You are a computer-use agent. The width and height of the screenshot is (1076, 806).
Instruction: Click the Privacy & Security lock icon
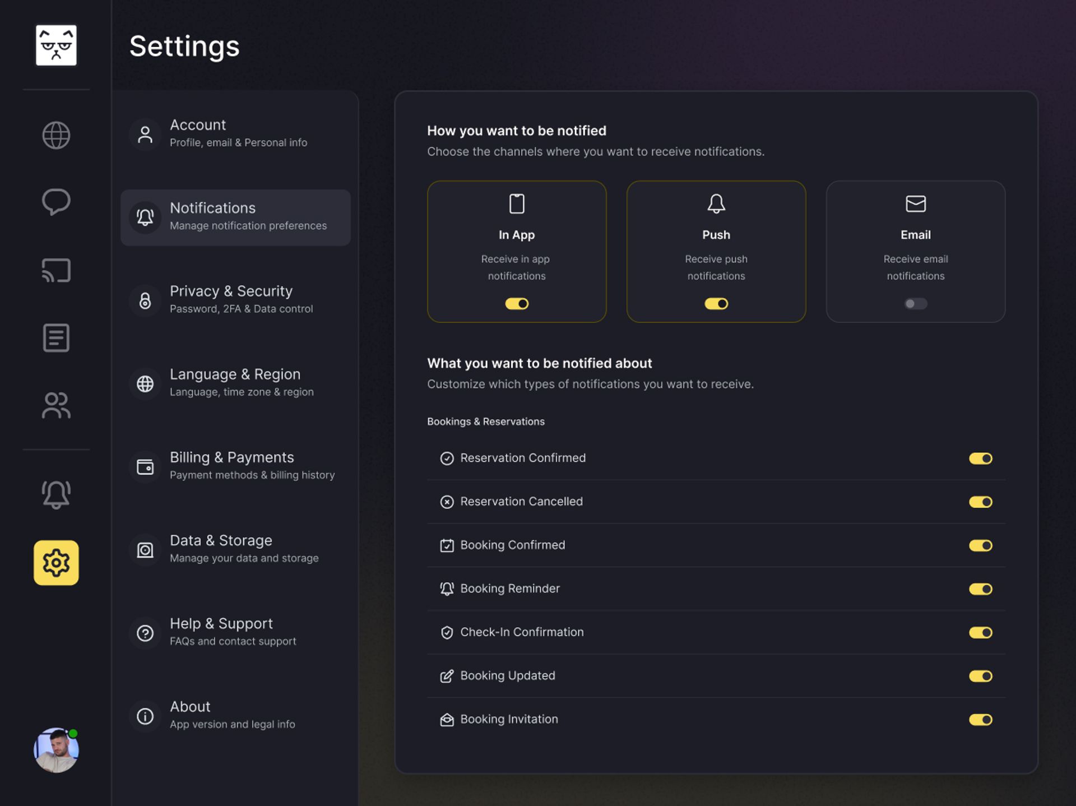145,300
